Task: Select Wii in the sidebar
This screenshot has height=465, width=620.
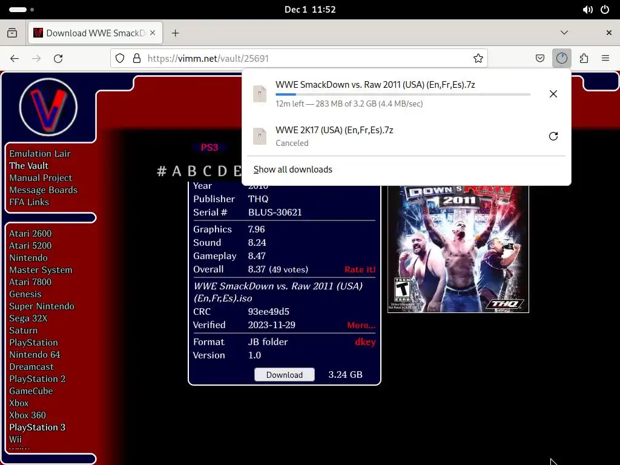Action: pyautogui.click(x=15, y=440)
